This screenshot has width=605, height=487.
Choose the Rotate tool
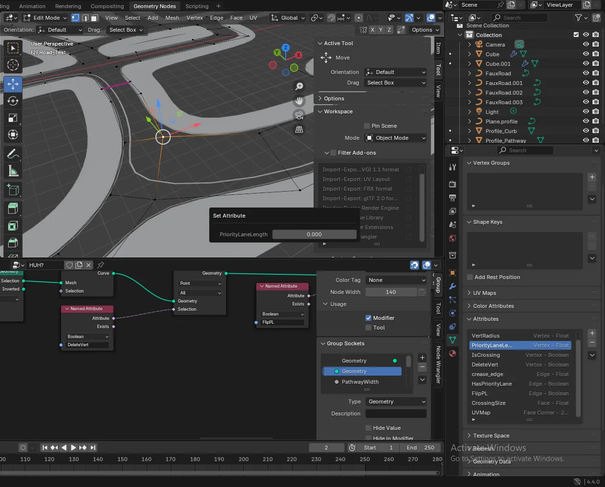[13, 101]
